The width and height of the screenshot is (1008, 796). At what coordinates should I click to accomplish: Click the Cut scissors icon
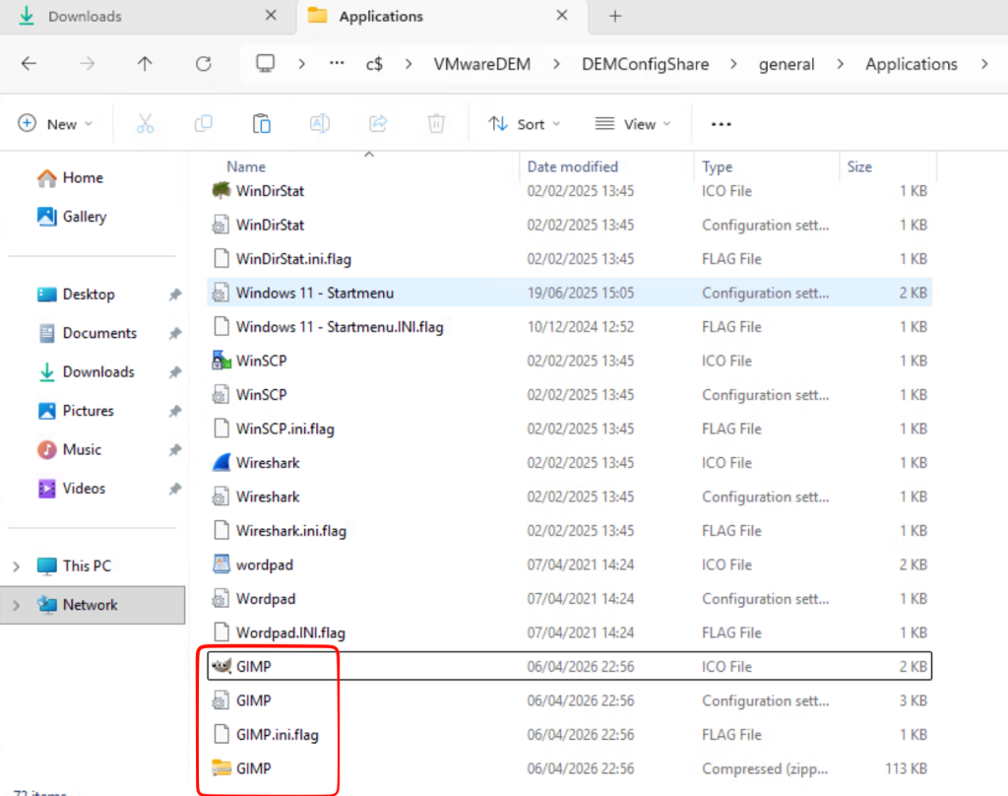146,123
